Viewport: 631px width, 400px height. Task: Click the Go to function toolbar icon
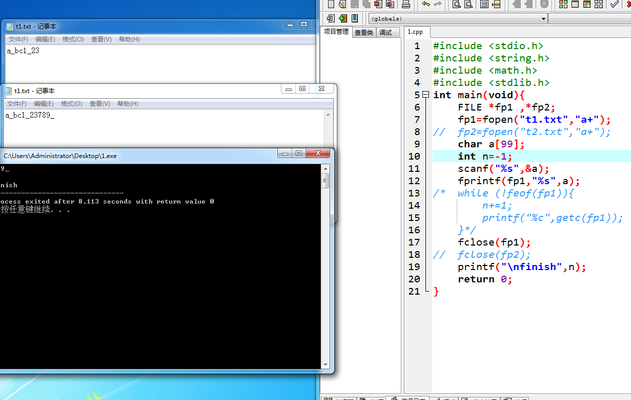484,4
